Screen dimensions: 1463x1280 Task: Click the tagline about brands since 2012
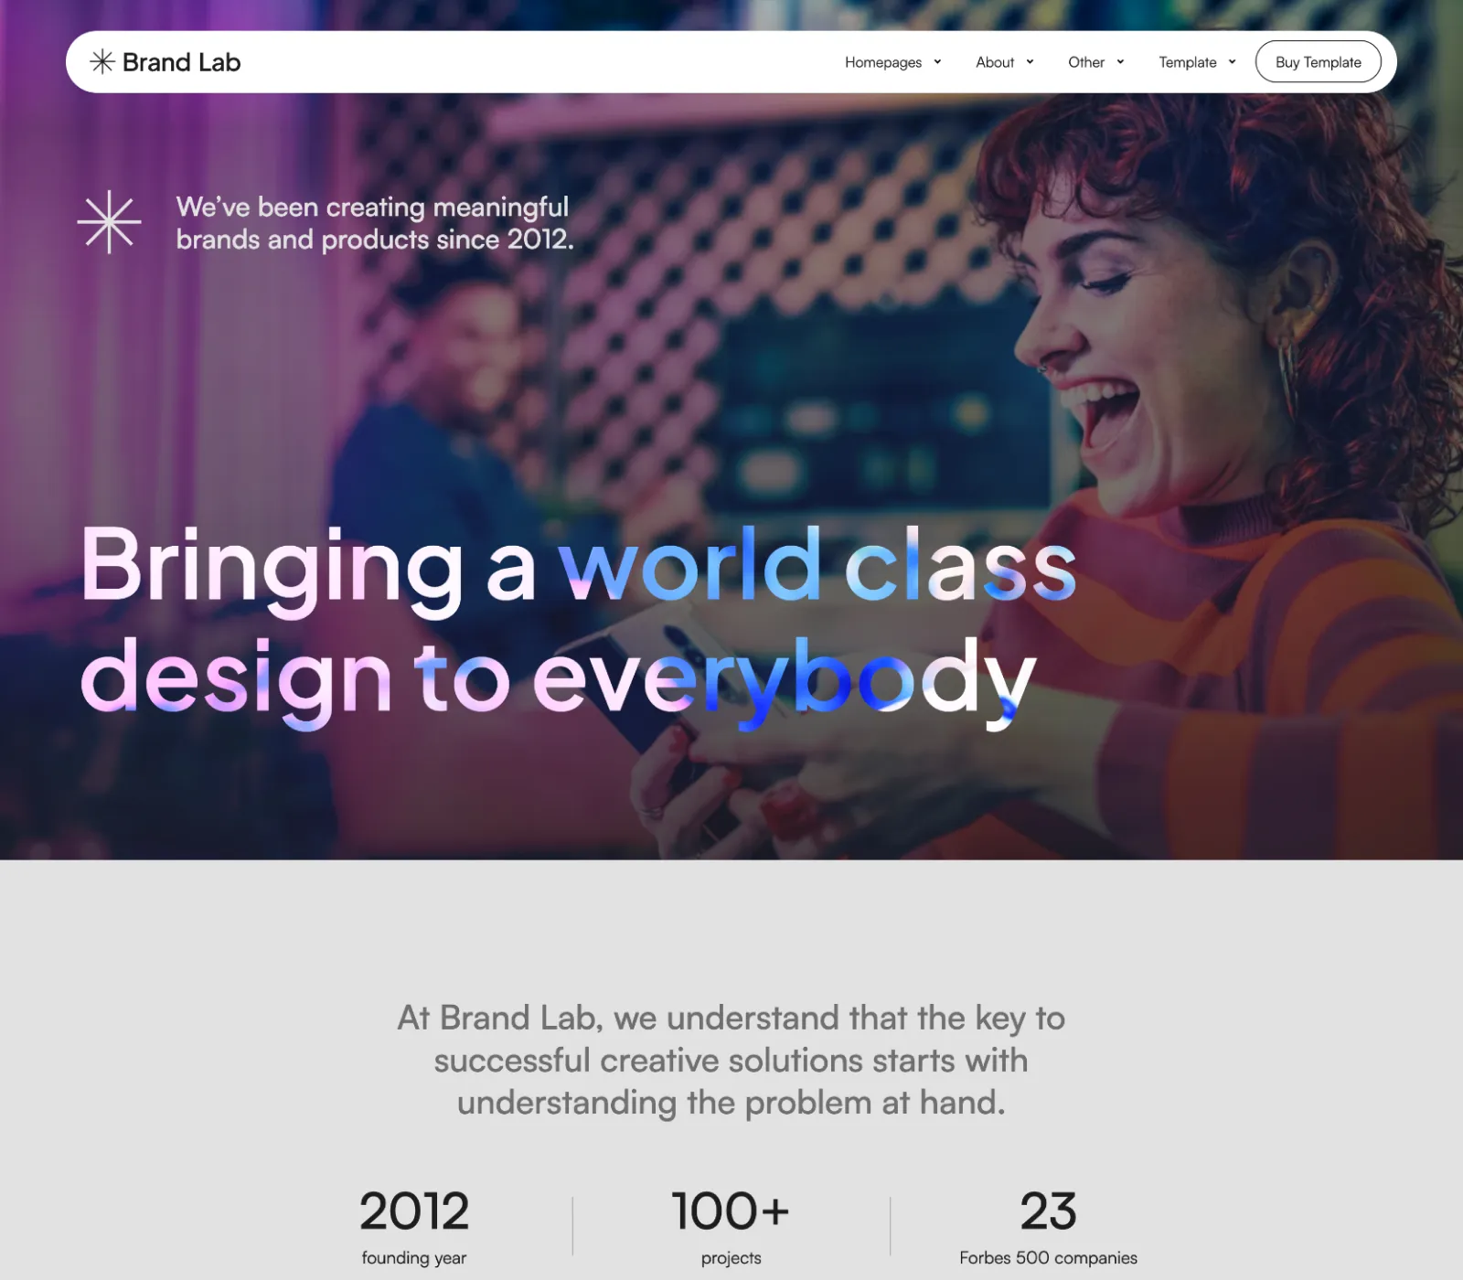(x=375, y=222)
